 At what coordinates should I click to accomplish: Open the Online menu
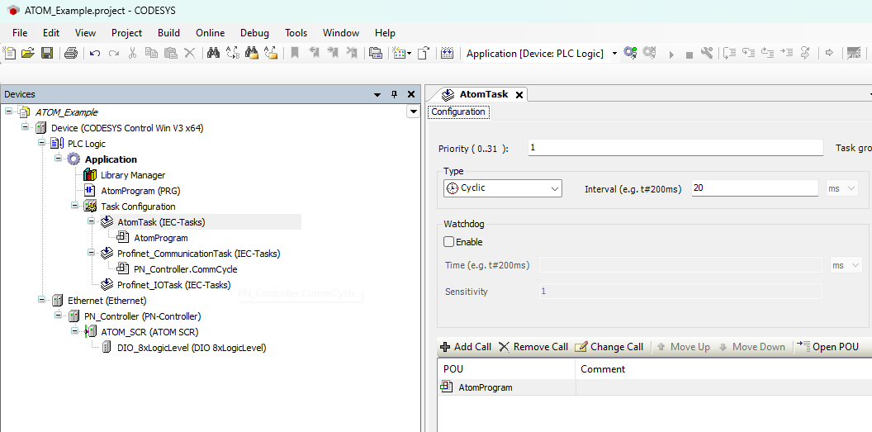click(211, 33)
